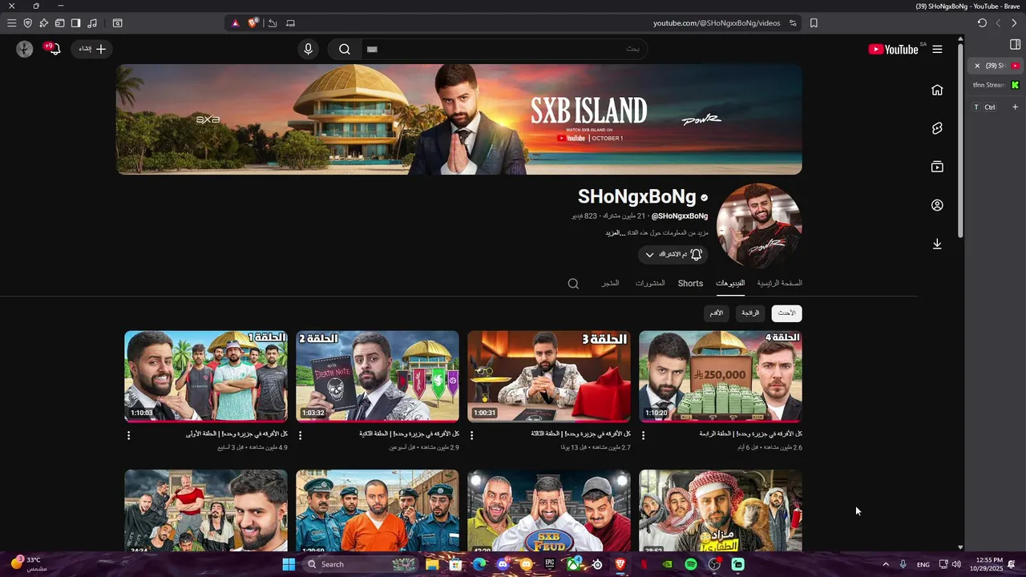Click the share arrow icon in address bar

(x=273, y=23)
